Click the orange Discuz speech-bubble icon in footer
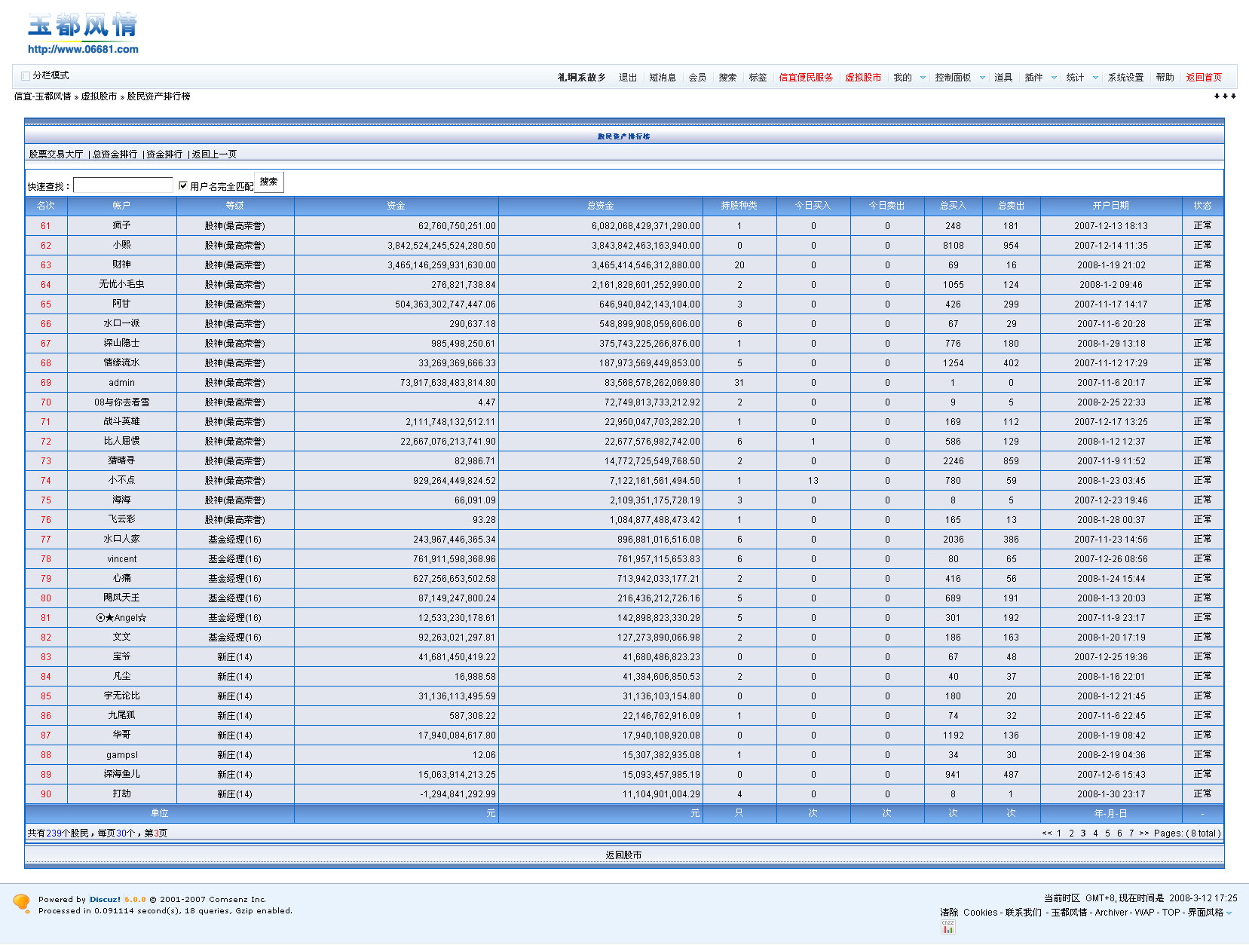1249x945 pixels. (21, 903)
